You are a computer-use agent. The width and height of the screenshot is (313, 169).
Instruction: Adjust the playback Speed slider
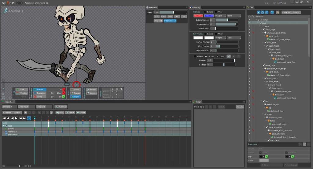click(173, 13)
